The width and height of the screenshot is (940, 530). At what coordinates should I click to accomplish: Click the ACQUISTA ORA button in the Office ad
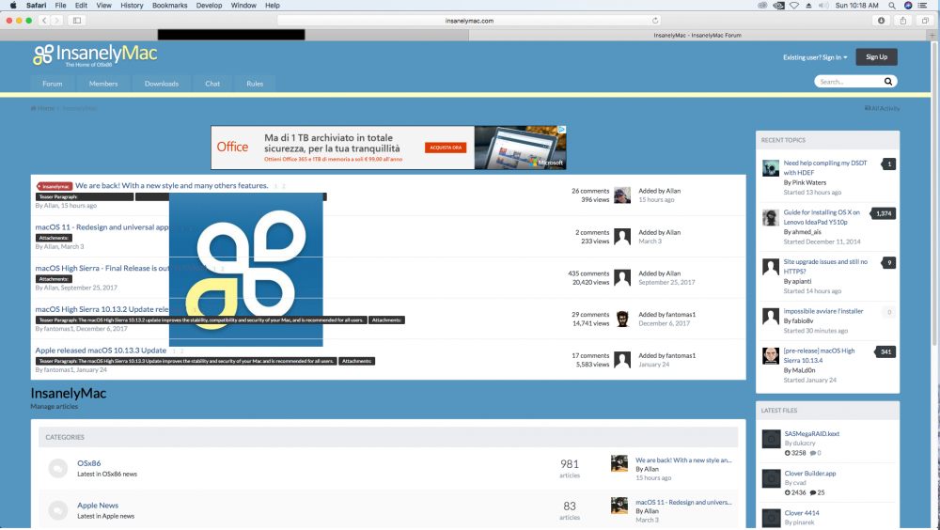pos(446,148)
